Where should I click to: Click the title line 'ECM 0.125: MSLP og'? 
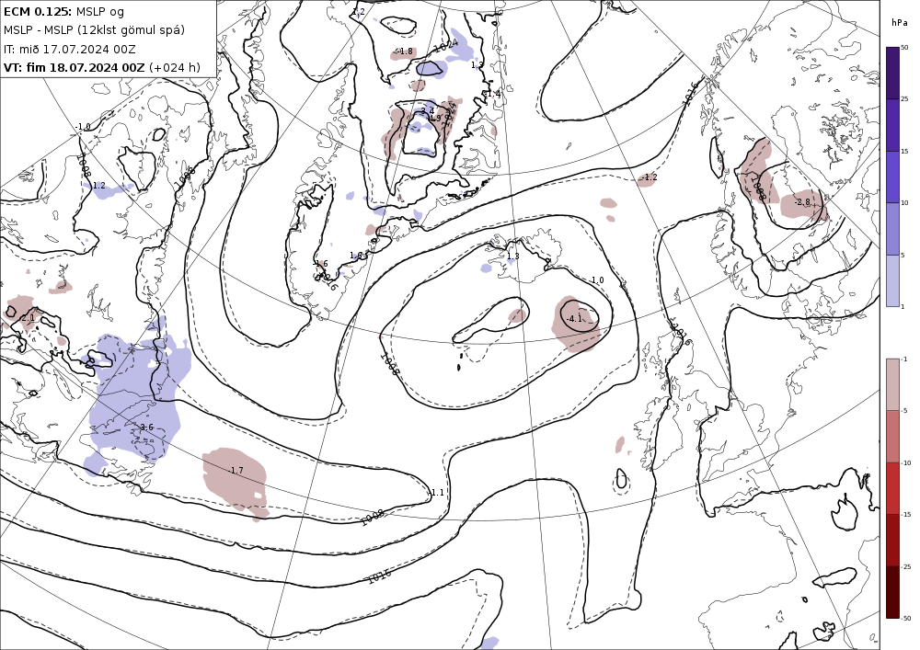point(63,12)
